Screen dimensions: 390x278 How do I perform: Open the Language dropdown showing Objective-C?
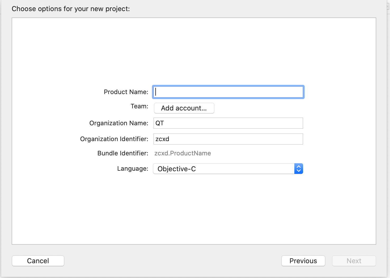coord(224,169)
